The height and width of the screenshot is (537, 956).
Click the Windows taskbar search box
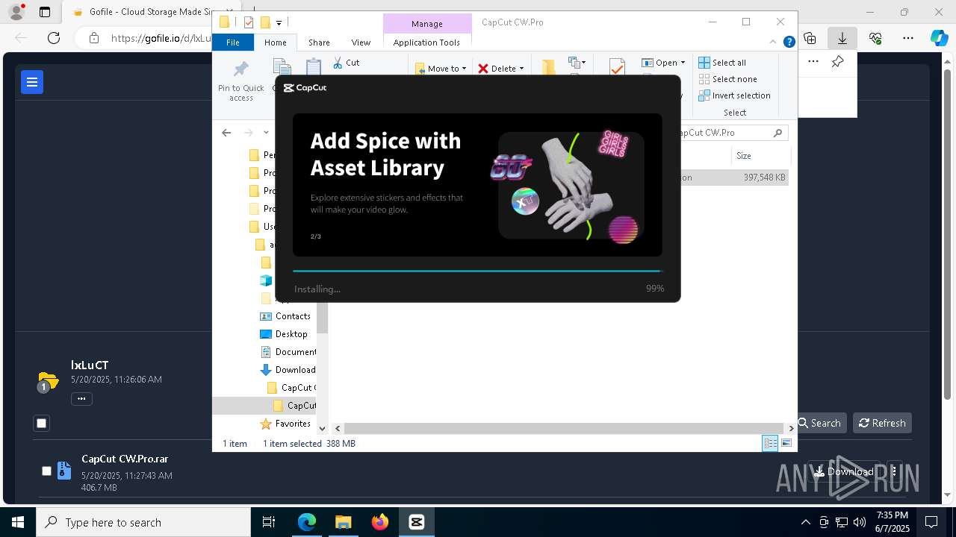[x=143, y=522]
